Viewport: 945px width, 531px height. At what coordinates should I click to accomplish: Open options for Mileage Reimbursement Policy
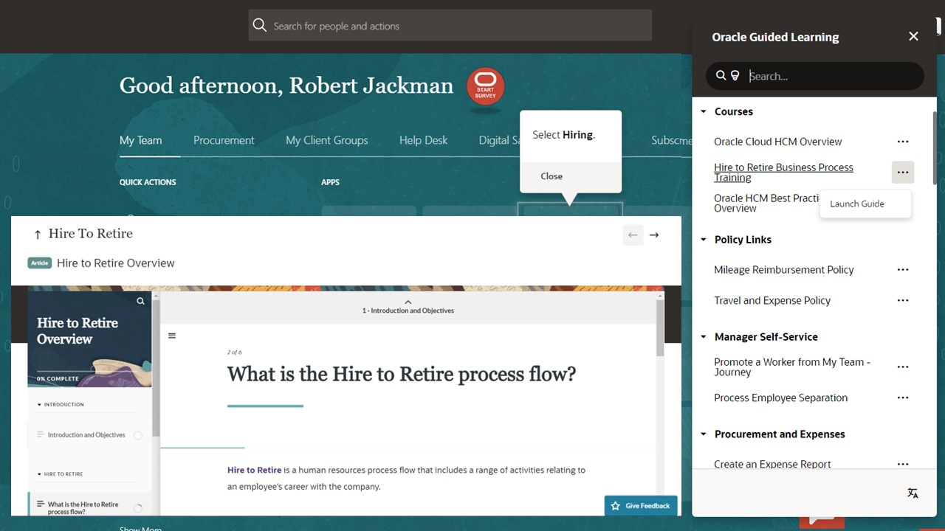click(x=903, y=270)
